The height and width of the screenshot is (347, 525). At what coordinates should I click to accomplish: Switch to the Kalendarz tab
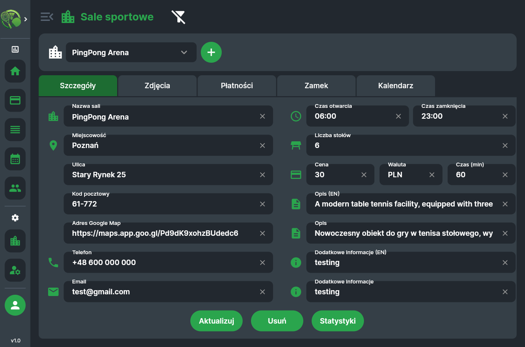tap(396, 86)
